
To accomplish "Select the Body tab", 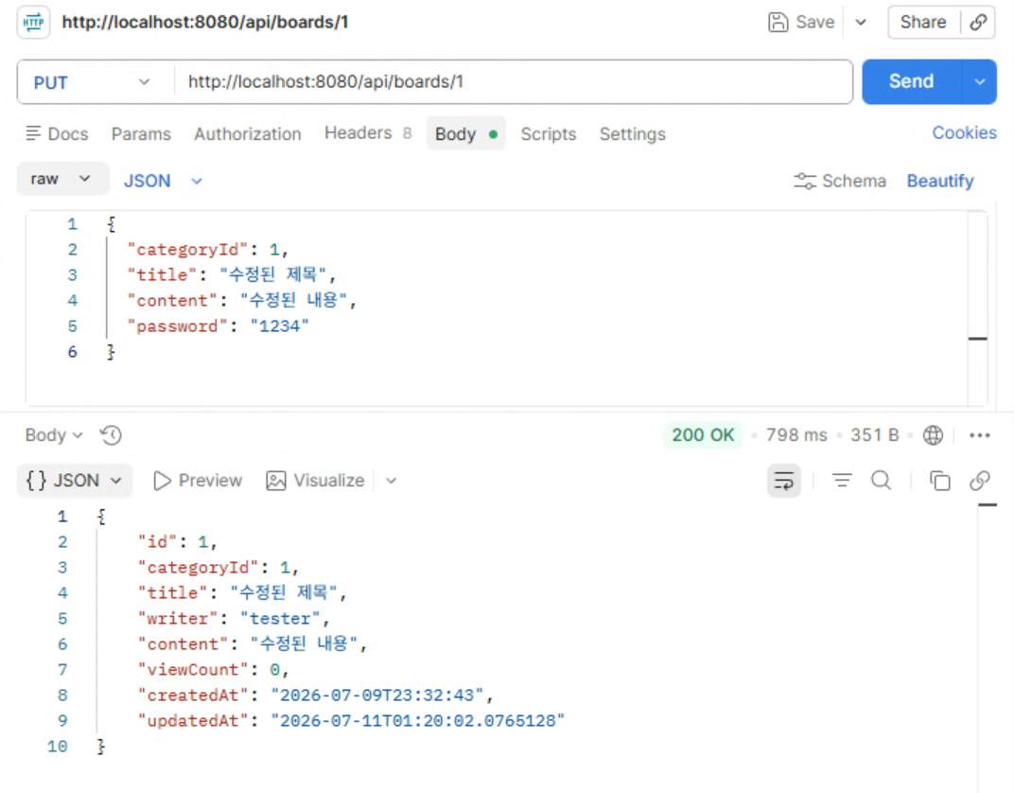I will point(465,133).
